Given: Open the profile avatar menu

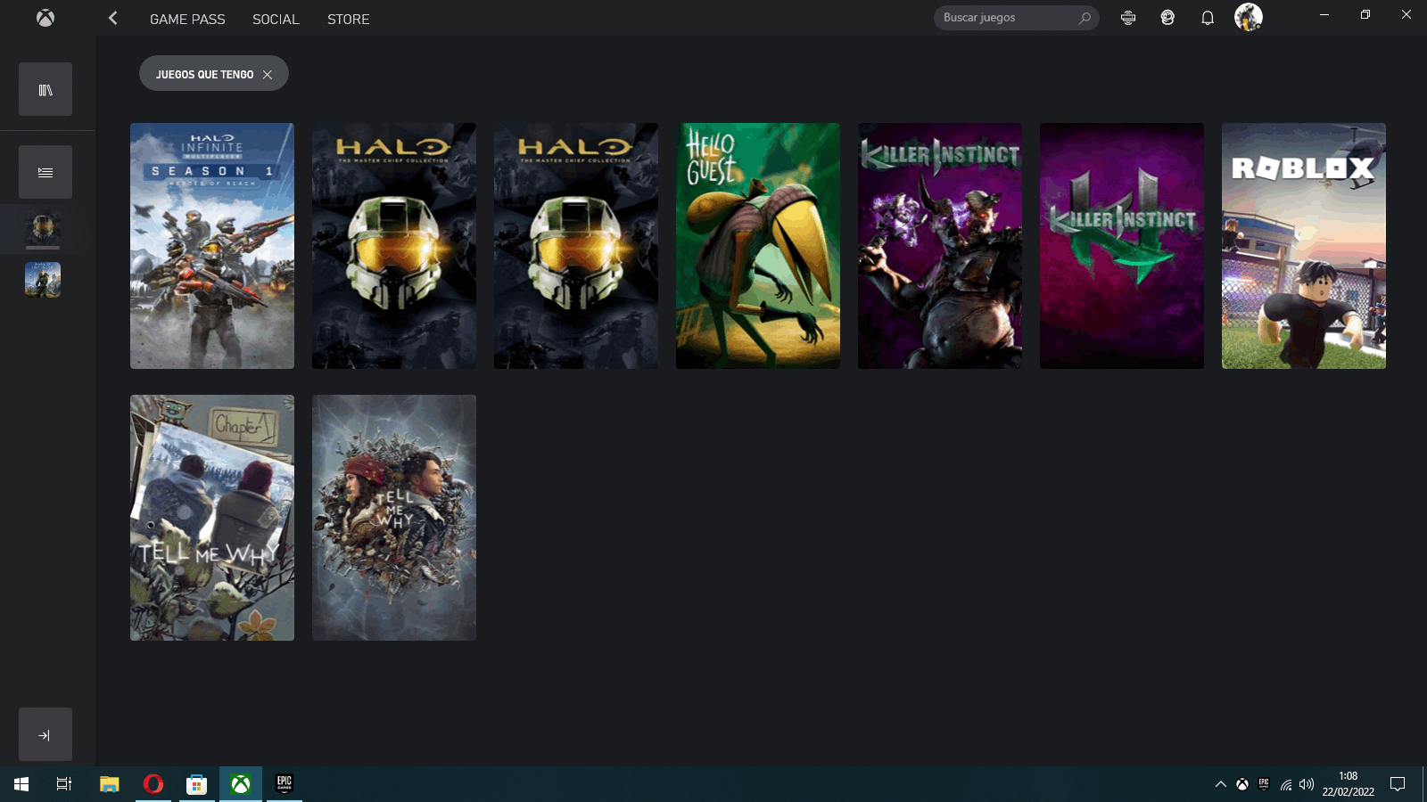Looking at the screenshot, I should pos(1249,17).
